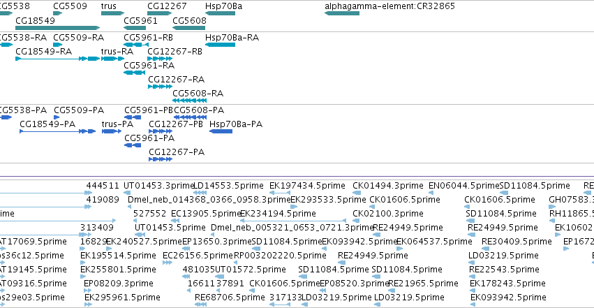Screen dimensions: 594x308
Task: Open the RE68706.5prime EST label
Action: click(230, 298)
